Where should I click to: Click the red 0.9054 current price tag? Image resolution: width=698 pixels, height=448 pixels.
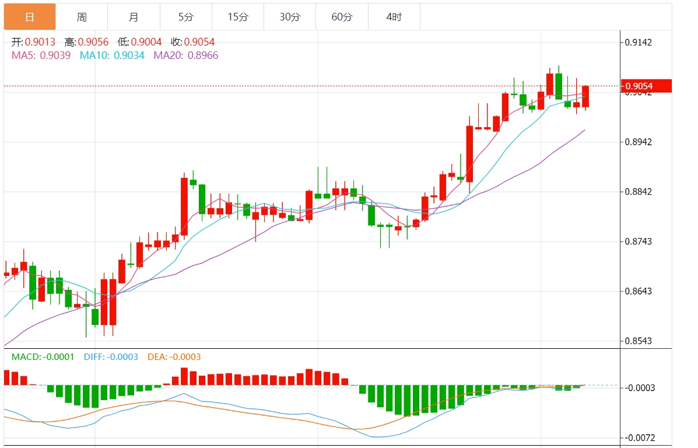pos(646,86)
